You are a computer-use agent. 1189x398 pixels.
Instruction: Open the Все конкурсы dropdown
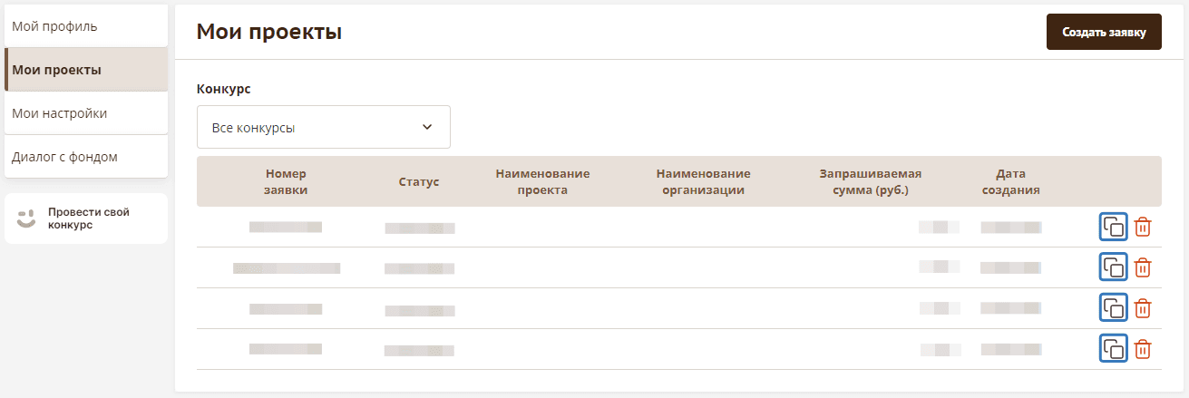[x=308, y=128]
